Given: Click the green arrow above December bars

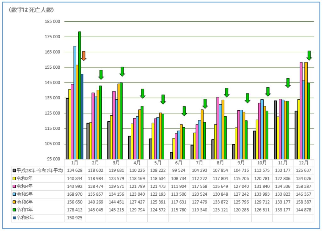Looking at the screenshot, I should 309,55.
